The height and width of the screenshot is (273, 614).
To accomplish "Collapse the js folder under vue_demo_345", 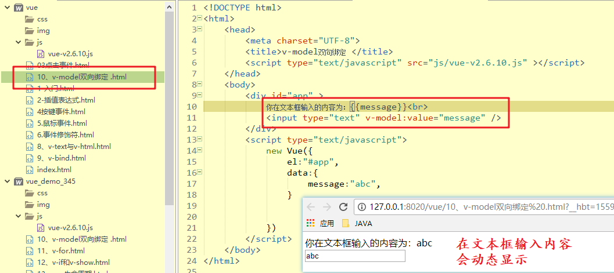I will point(17,216).
